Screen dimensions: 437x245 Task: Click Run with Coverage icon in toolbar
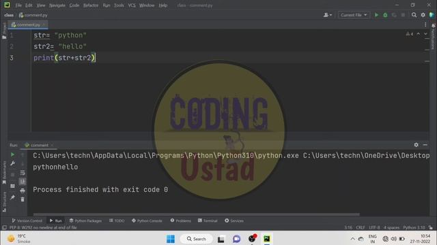[x=394, y=15]
